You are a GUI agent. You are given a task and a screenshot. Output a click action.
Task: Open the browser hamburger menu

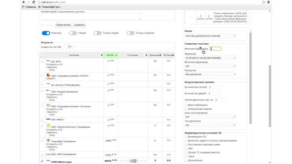[x=269, y=2]
